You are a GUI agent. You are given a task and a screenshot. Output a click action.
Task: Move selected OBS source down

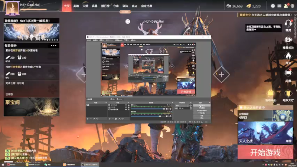pos(123,119)
